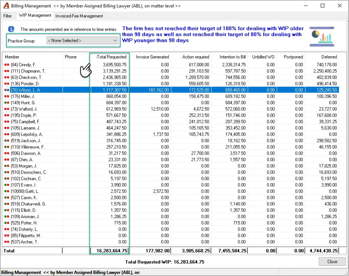Viewport: 349px width, 276px height.
Task: Sort by Invoice Generated column header
Action: [151, 57]
